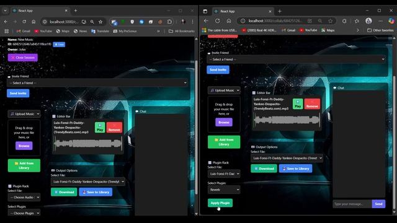Open the Settings and more menu in the right browser
This screenshot has height=223, width=397.
tap(380, 20)
